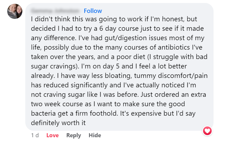This screenshot has height=141, width=227.
Task: Click the closing text 'definitely worth it'
Action: 58,123
